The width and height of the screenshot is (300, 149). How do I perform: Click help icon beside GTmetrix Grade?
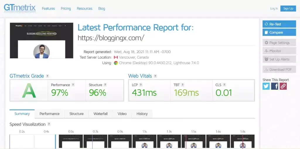(47, 76)
